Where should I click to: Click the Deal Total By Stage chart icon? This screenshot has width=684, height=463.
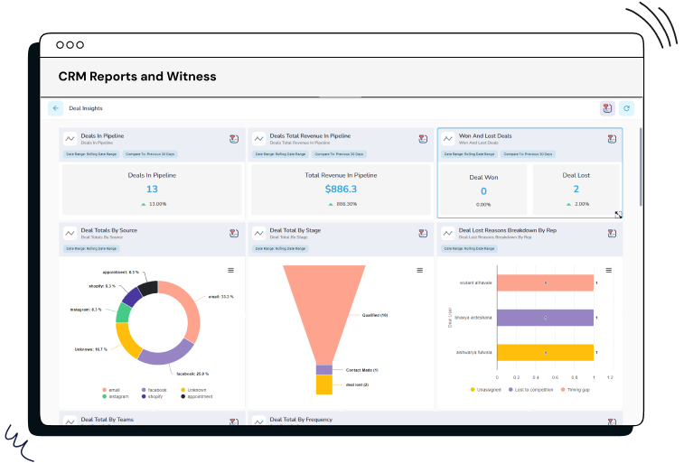pyautogui.click(x=258, y=234)
